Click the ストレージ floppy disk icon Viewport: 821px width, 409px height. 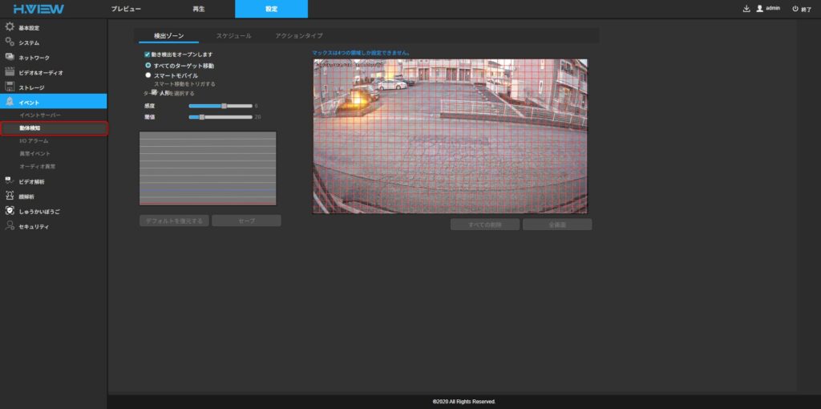click(9, 87)
